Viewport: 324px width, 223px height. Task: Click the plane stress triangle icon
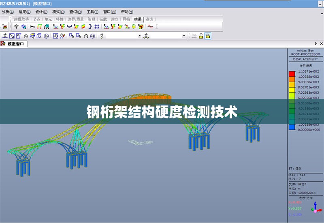click(x=127, y=26)
